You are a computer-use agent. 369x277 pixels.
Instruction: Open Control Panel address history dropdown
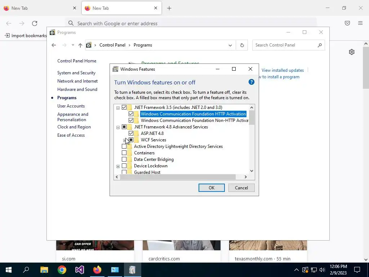230,45
